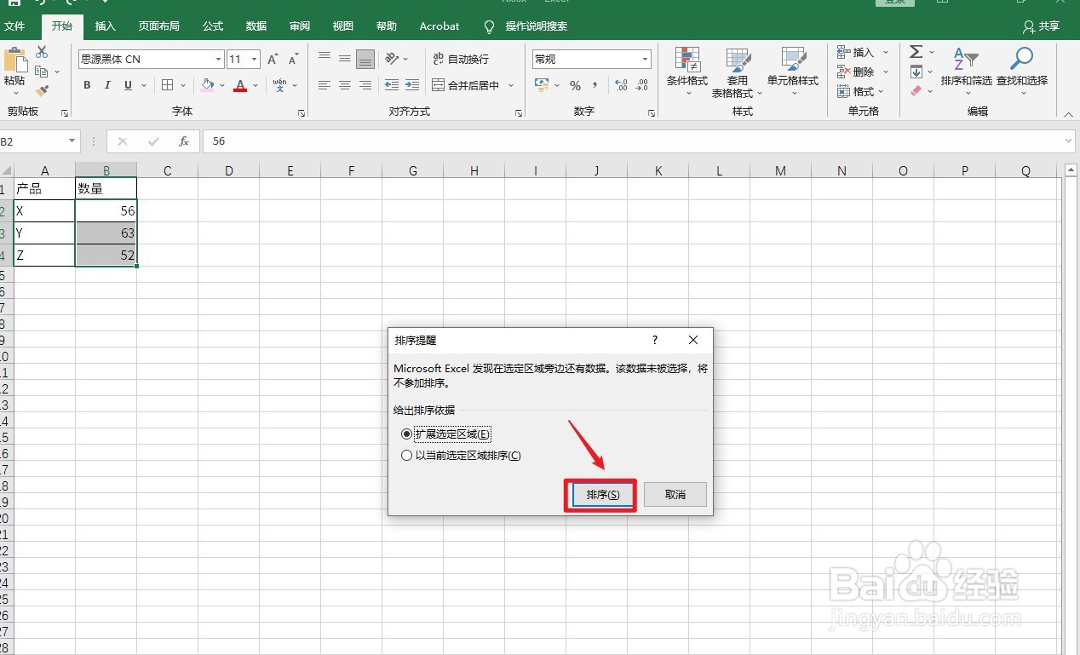
Task: Open the font name dropdown
Action: click(218, 59)
